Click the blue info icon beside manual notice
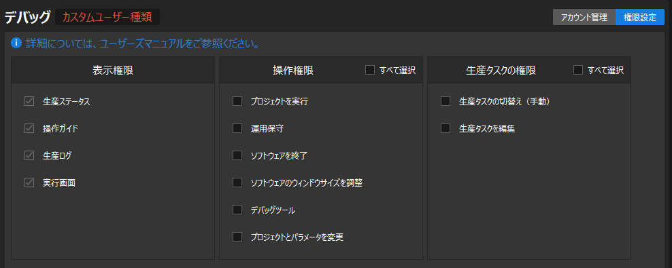 (16, 43)
